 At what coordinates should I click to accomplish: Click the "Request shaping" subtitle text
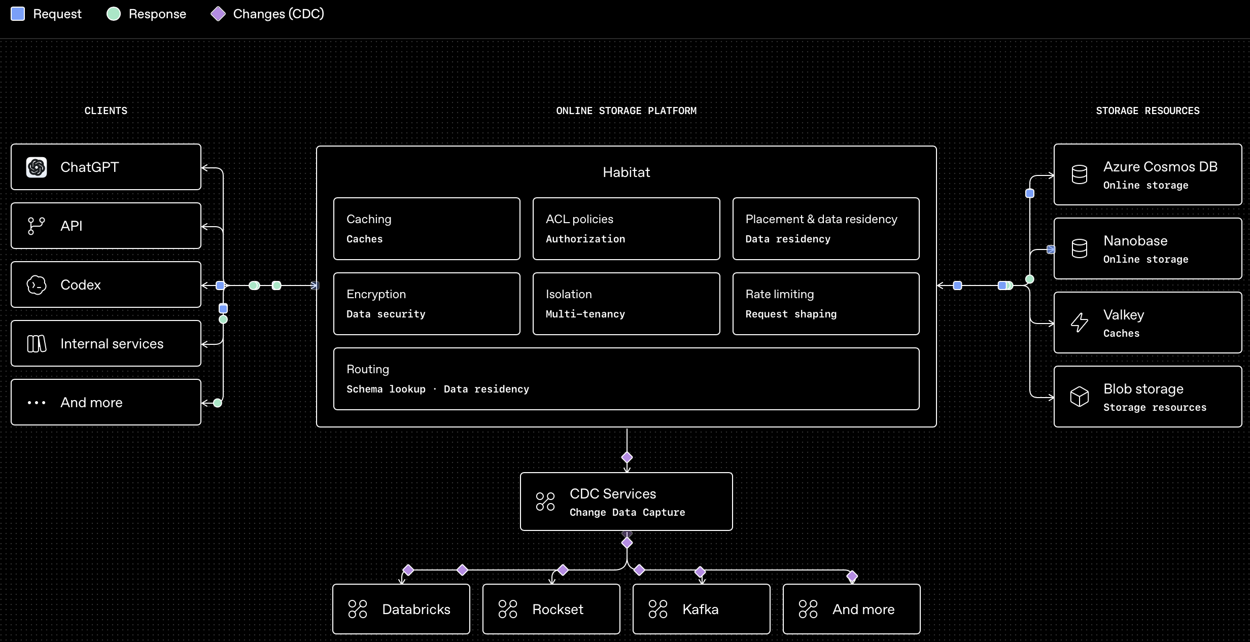[791, 314]
